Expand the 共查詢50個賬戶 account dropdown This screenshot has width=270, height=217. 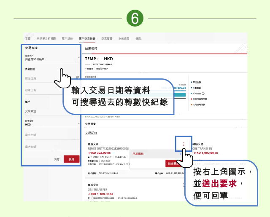[52, 58]
